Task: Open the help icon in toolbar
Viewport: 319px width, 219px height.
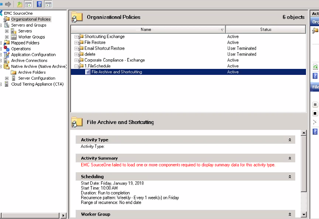Action: pos(39,4)
